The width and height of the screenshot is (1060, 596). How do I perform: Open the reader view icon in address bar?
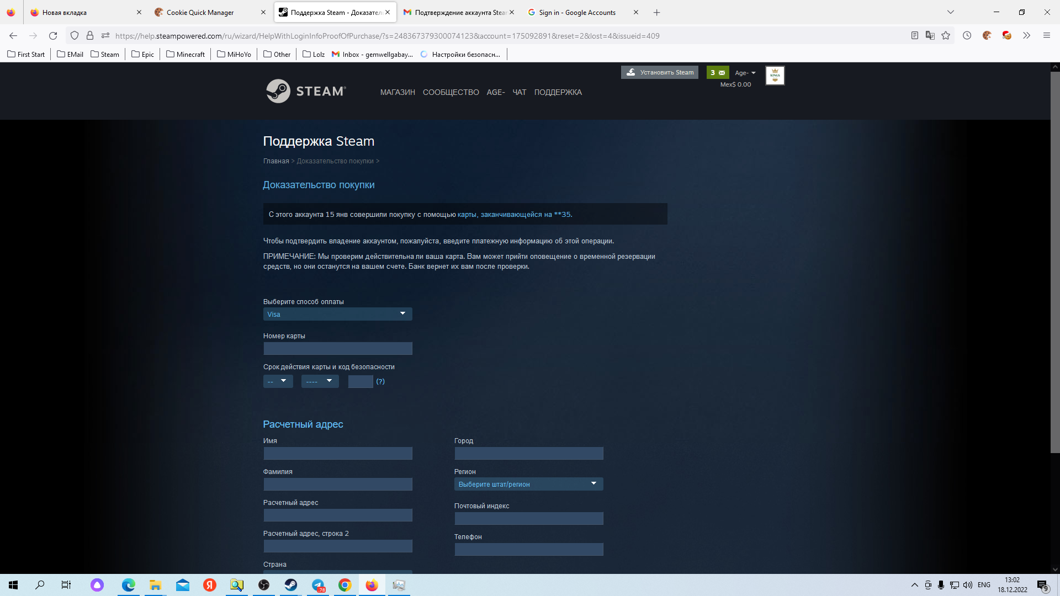pyautogui.click(x=915, y=36)
